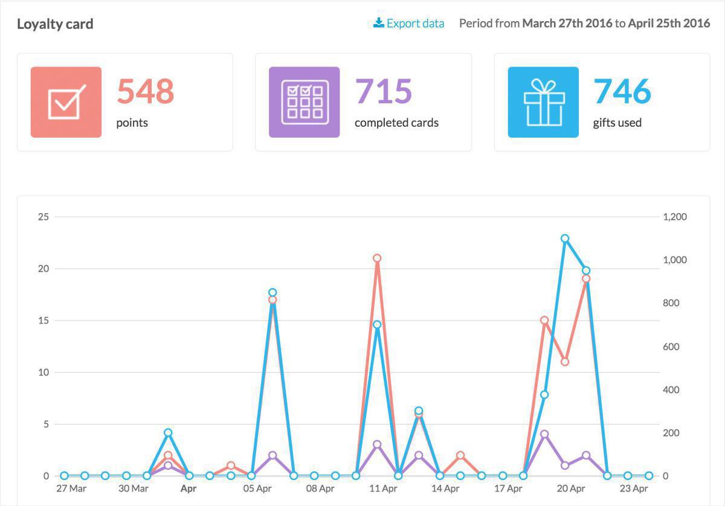
Task: Select the 715 completed cards figure
Action: tap(384, 92)
